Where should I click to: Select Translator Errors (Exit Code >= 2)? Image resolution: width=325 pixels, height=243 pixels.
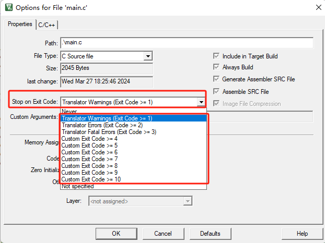coord(102,125)
